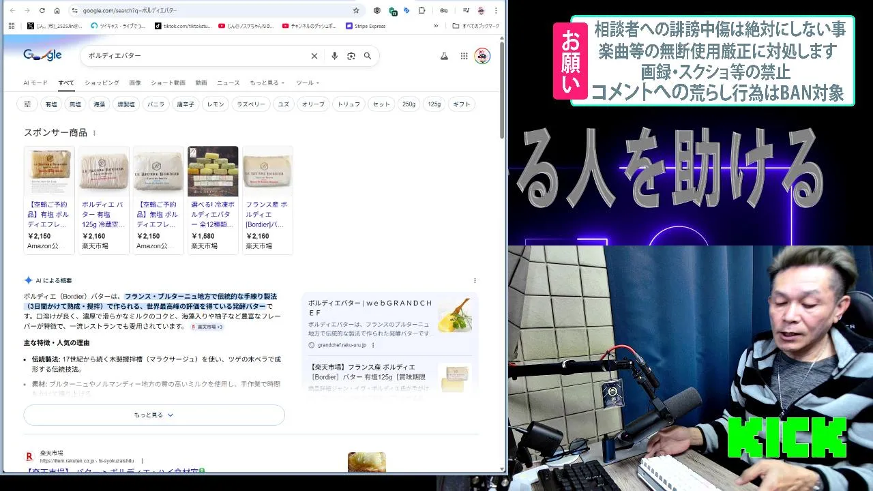Open the filter settings chip icon

pos(27,104)
